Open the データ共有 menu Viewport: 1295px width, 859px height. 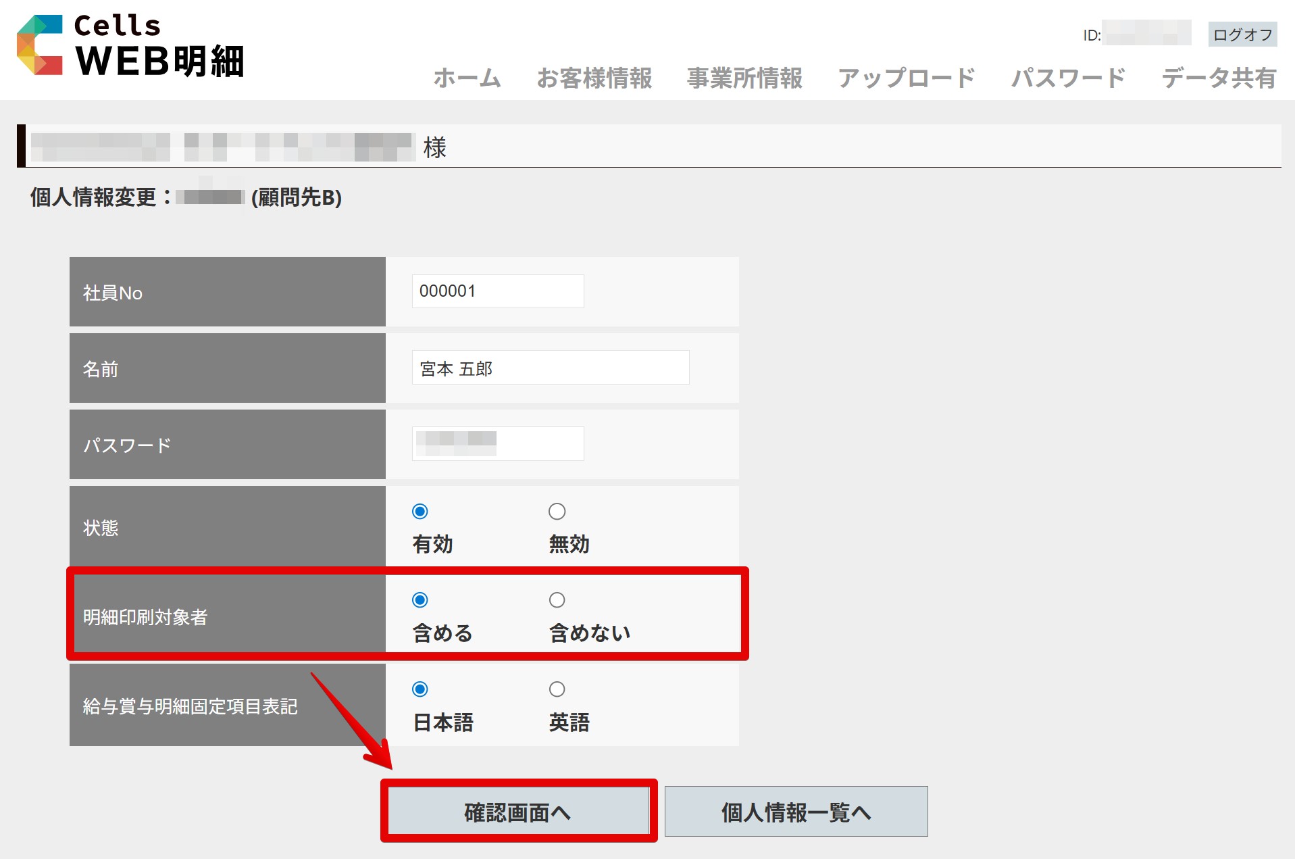click(x=1219, y=78)
